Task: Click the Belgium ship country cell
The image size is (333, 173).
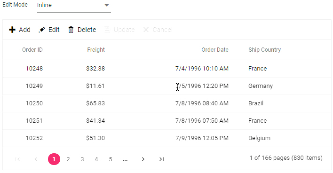Action: 259,138
